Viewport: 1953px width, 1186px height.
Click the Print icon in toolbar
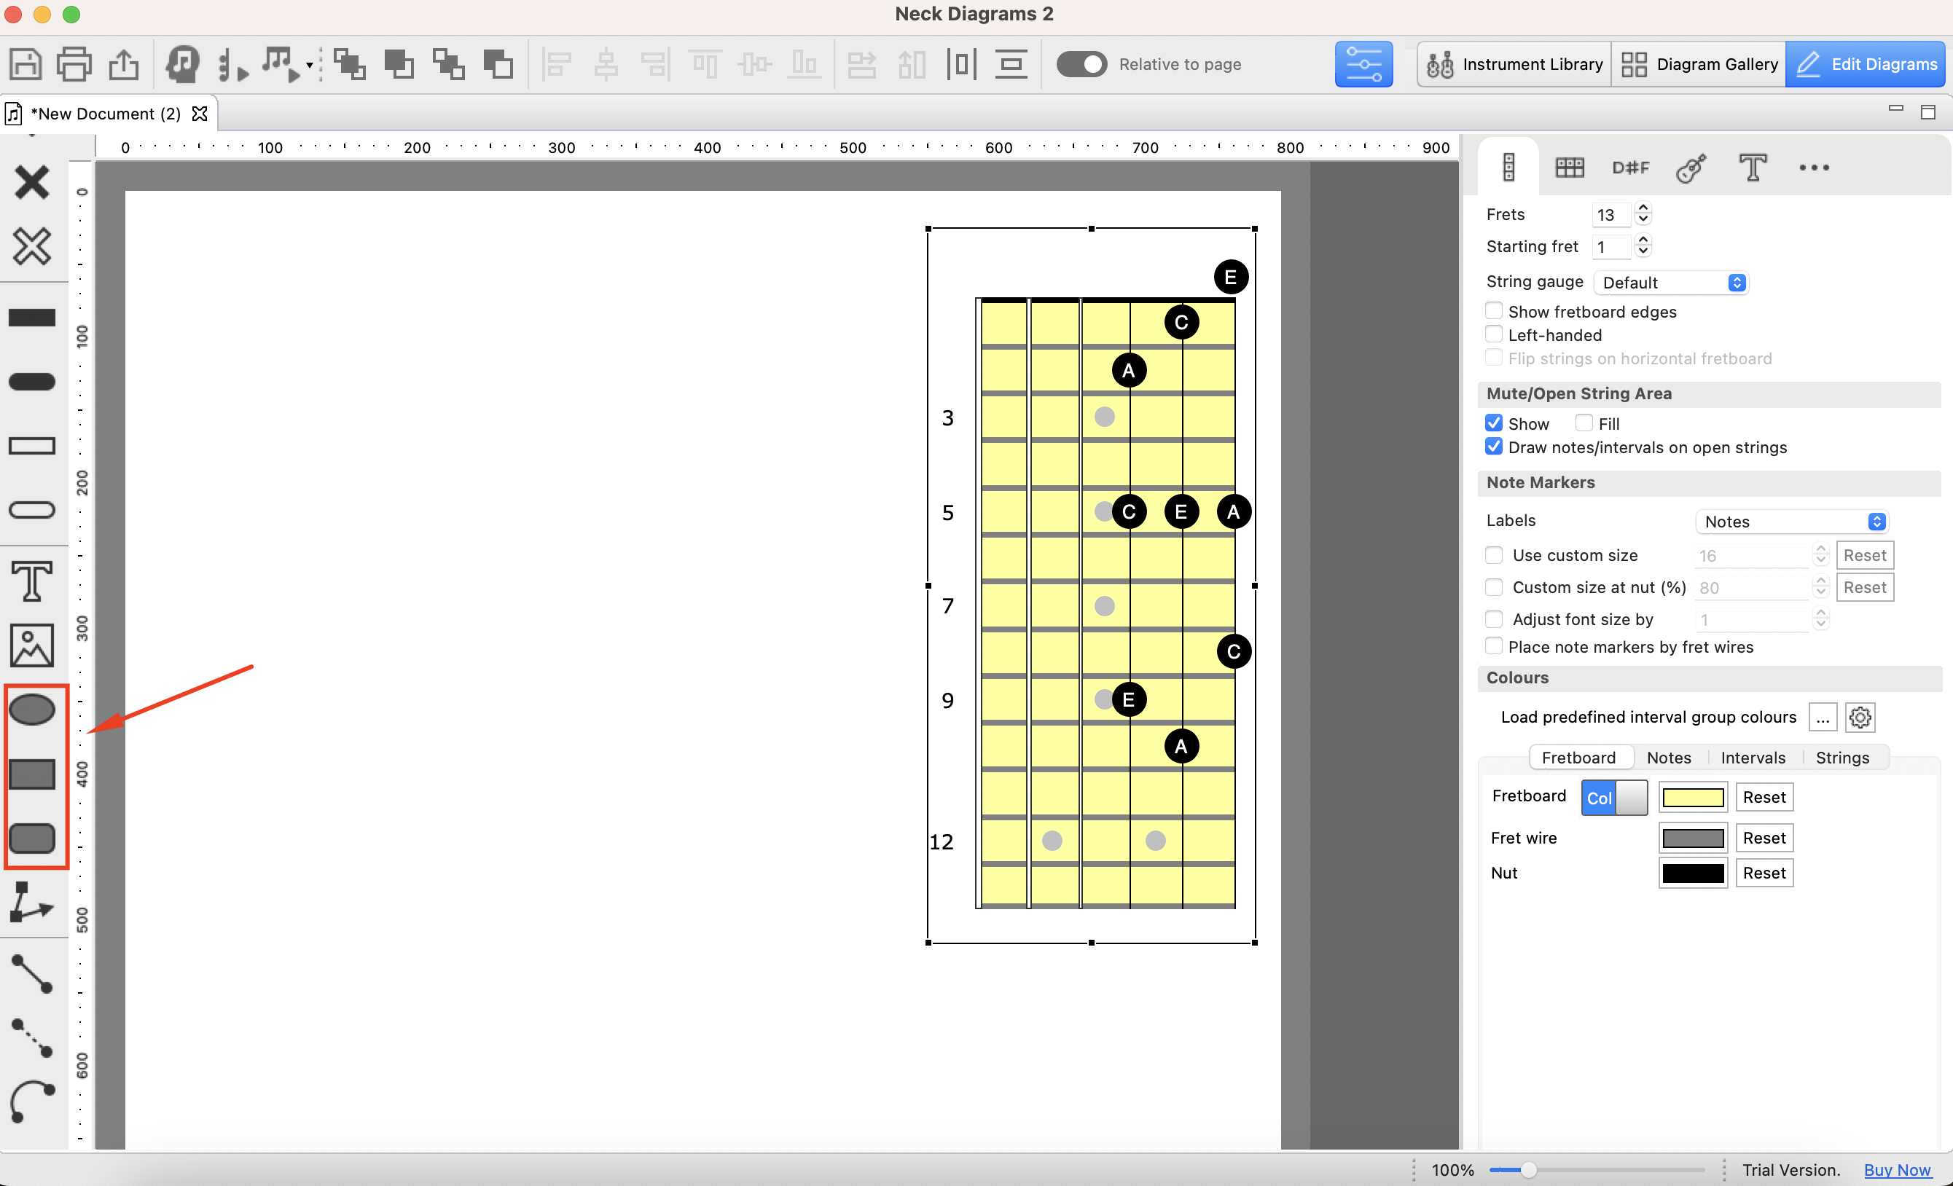point(74,64)
